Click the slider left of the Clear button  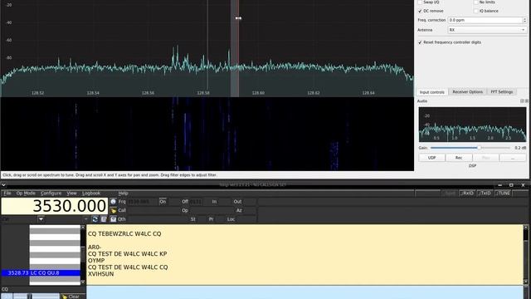(x=37, y=297)
